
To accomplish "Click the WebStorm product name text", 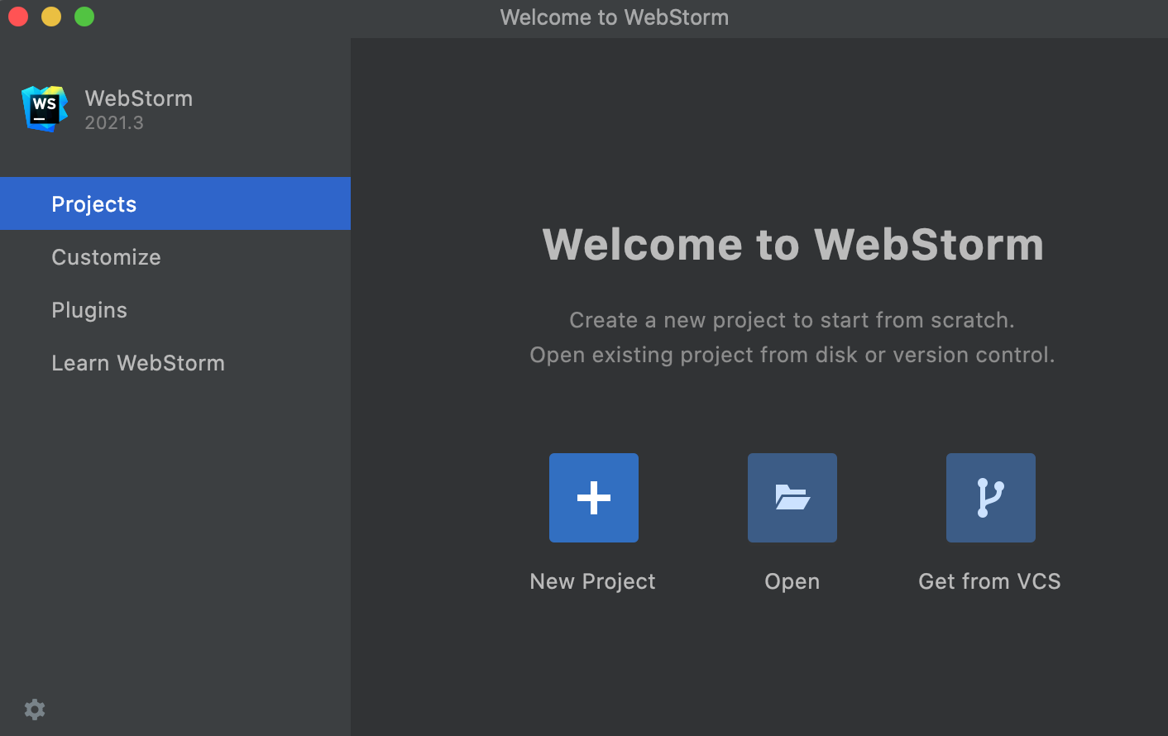I will pos(139,98).
